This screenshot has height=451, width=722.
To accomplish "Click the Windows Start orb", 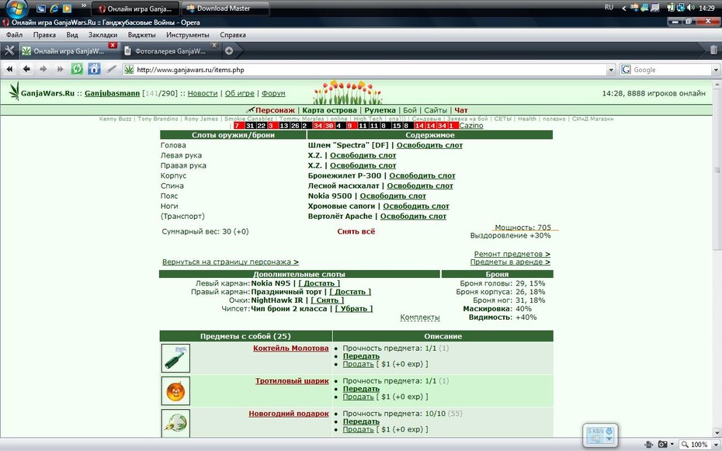I will (16, 9).
